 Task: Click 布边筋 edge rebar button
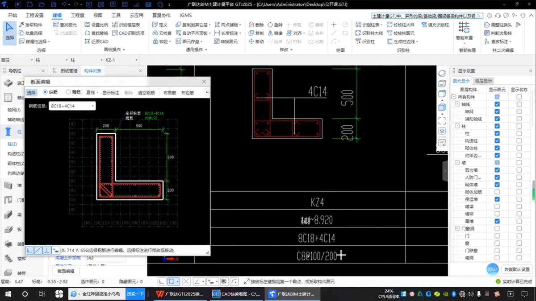click(188, 93)
